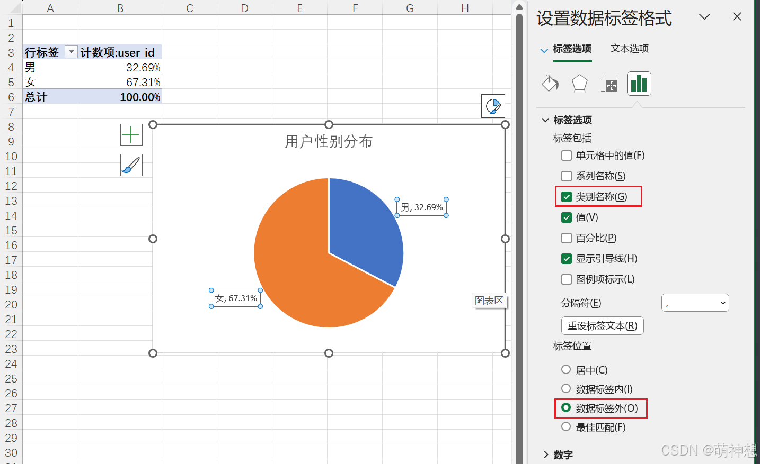This screenshot has width=760, height=464.
Task: Select column A header
Action: (50, 8)
